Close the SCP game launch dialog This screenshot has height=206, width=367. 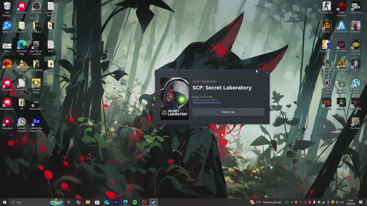pyautogui.click(x=267, y=73)
